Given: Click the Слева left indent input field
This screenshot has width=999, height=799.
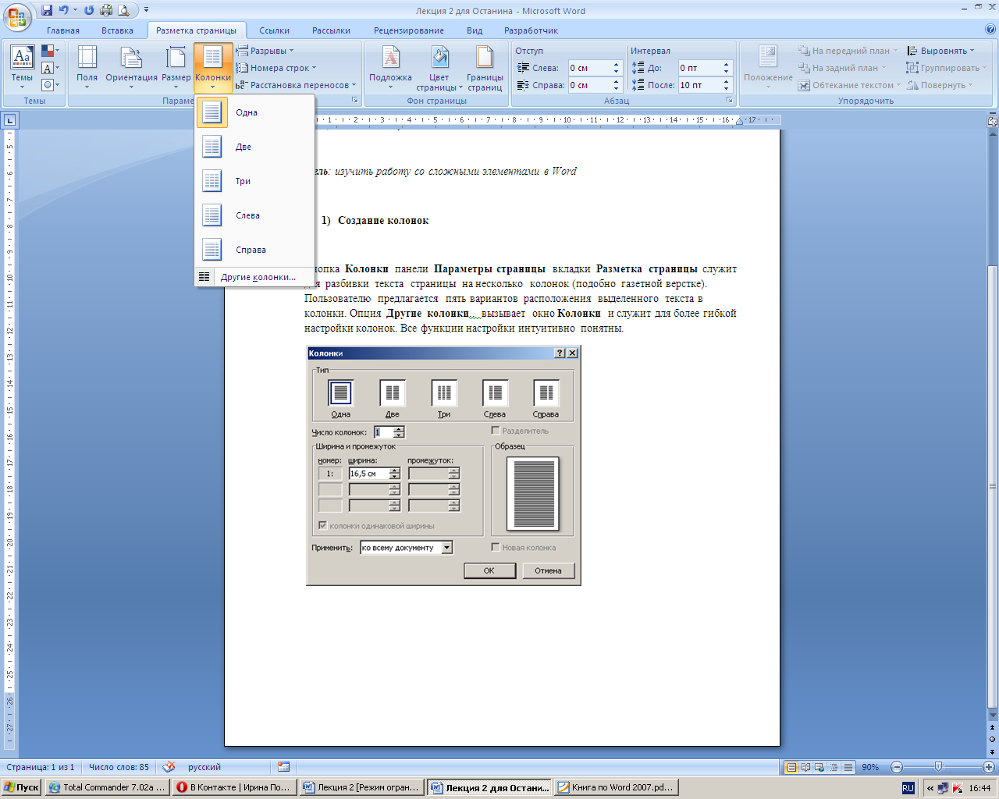Looking at the screenshot, I should pyautogui.click(x=589, y=68).
